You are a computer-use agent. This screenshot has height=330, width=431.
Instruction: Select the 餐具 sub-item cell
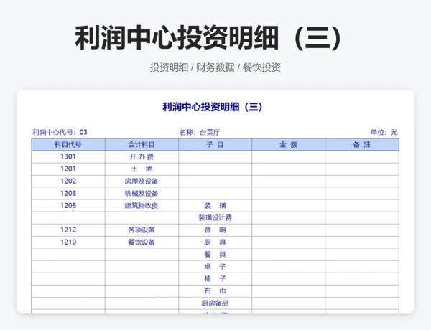point(215,254)
